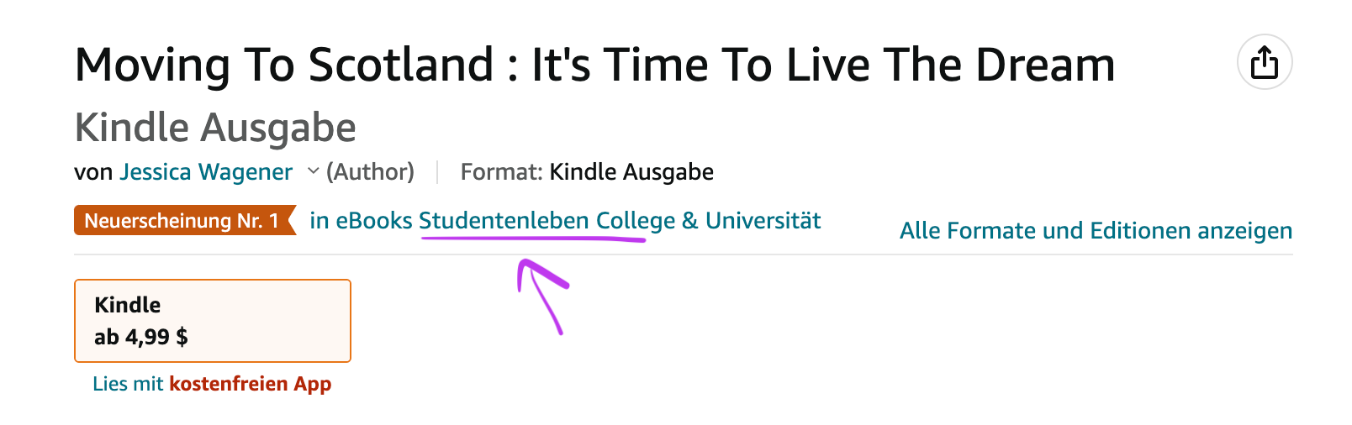Click the red kostenfreien App text
The height and width of the screenshot is (425, 1352).
(251, 384)
